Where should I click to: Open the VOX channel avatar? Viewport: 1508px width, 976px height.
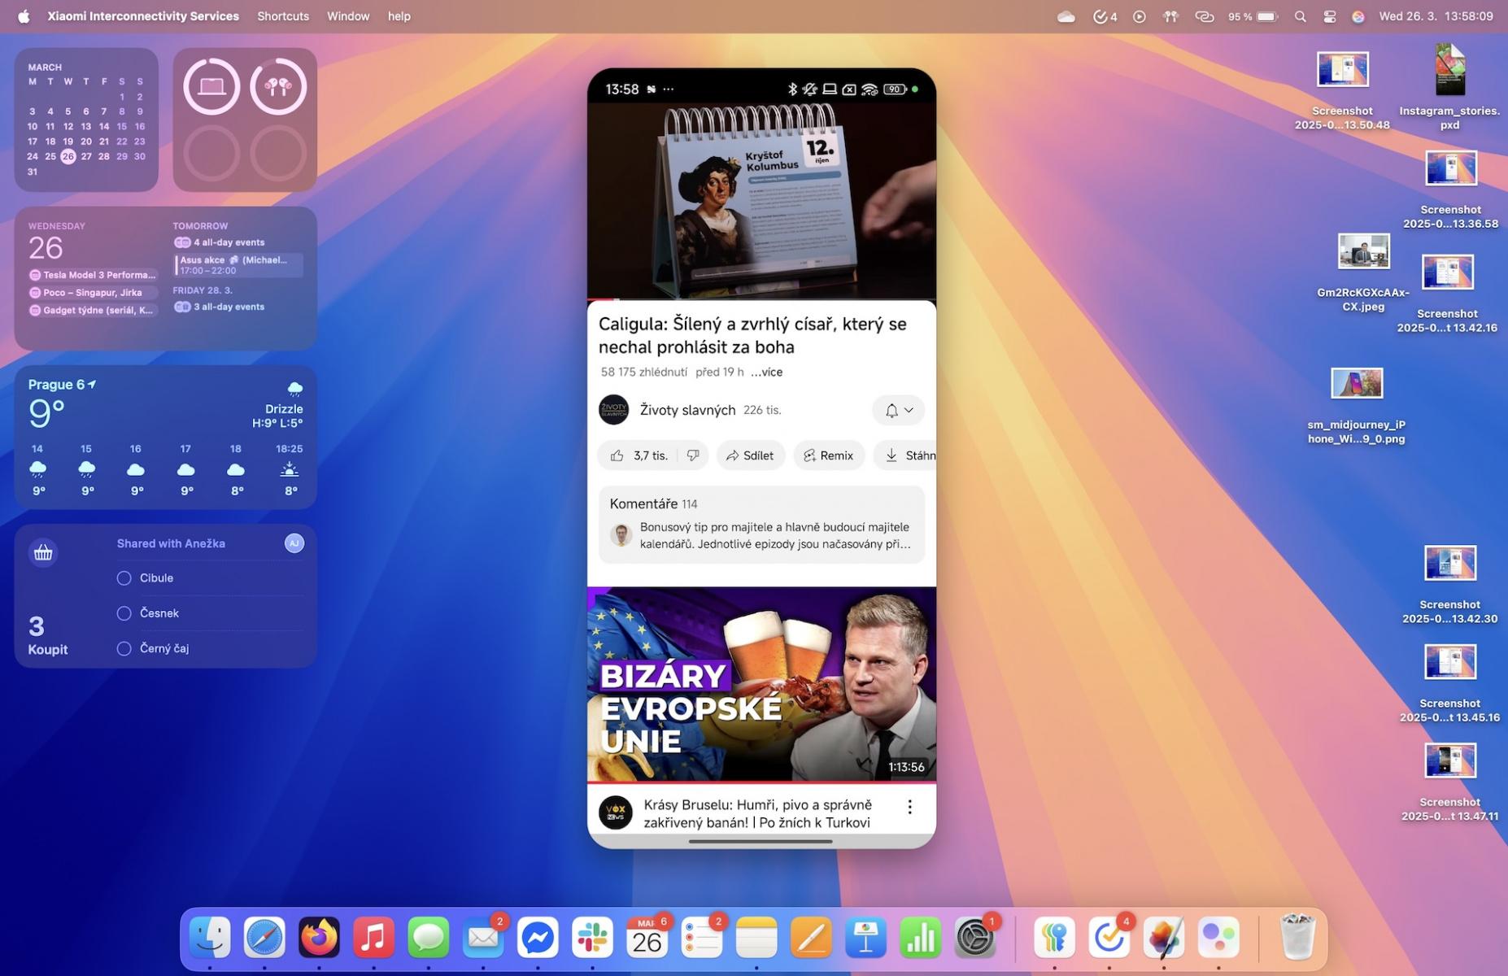(616, 812)
